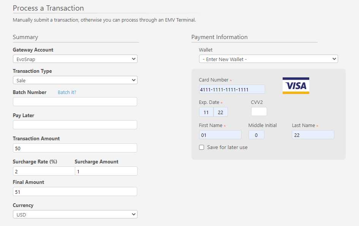Click the Card Number label
Screen dimensions: 359x226
(214, 80)
